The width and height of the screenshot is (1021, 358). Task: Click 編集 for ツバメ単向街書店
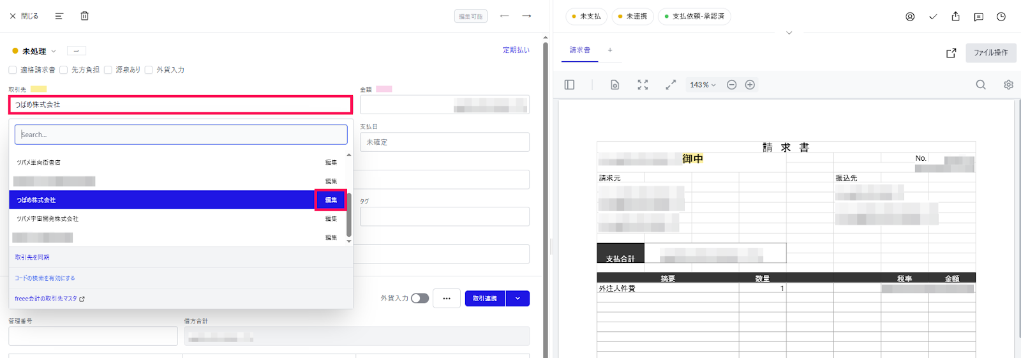pyautogui.click(x=331, y=163)
